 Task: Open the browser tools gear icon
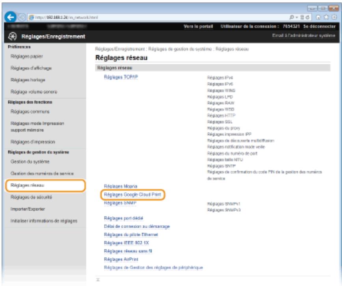coord(335,17)
